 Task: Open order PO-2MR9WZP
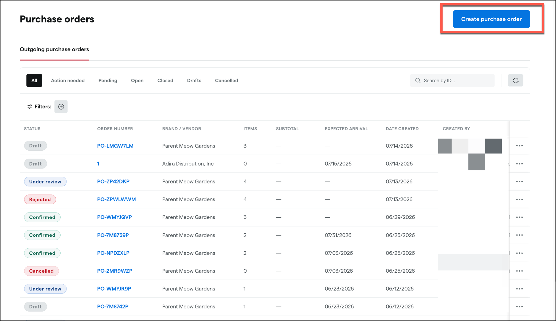pos(115,271)
